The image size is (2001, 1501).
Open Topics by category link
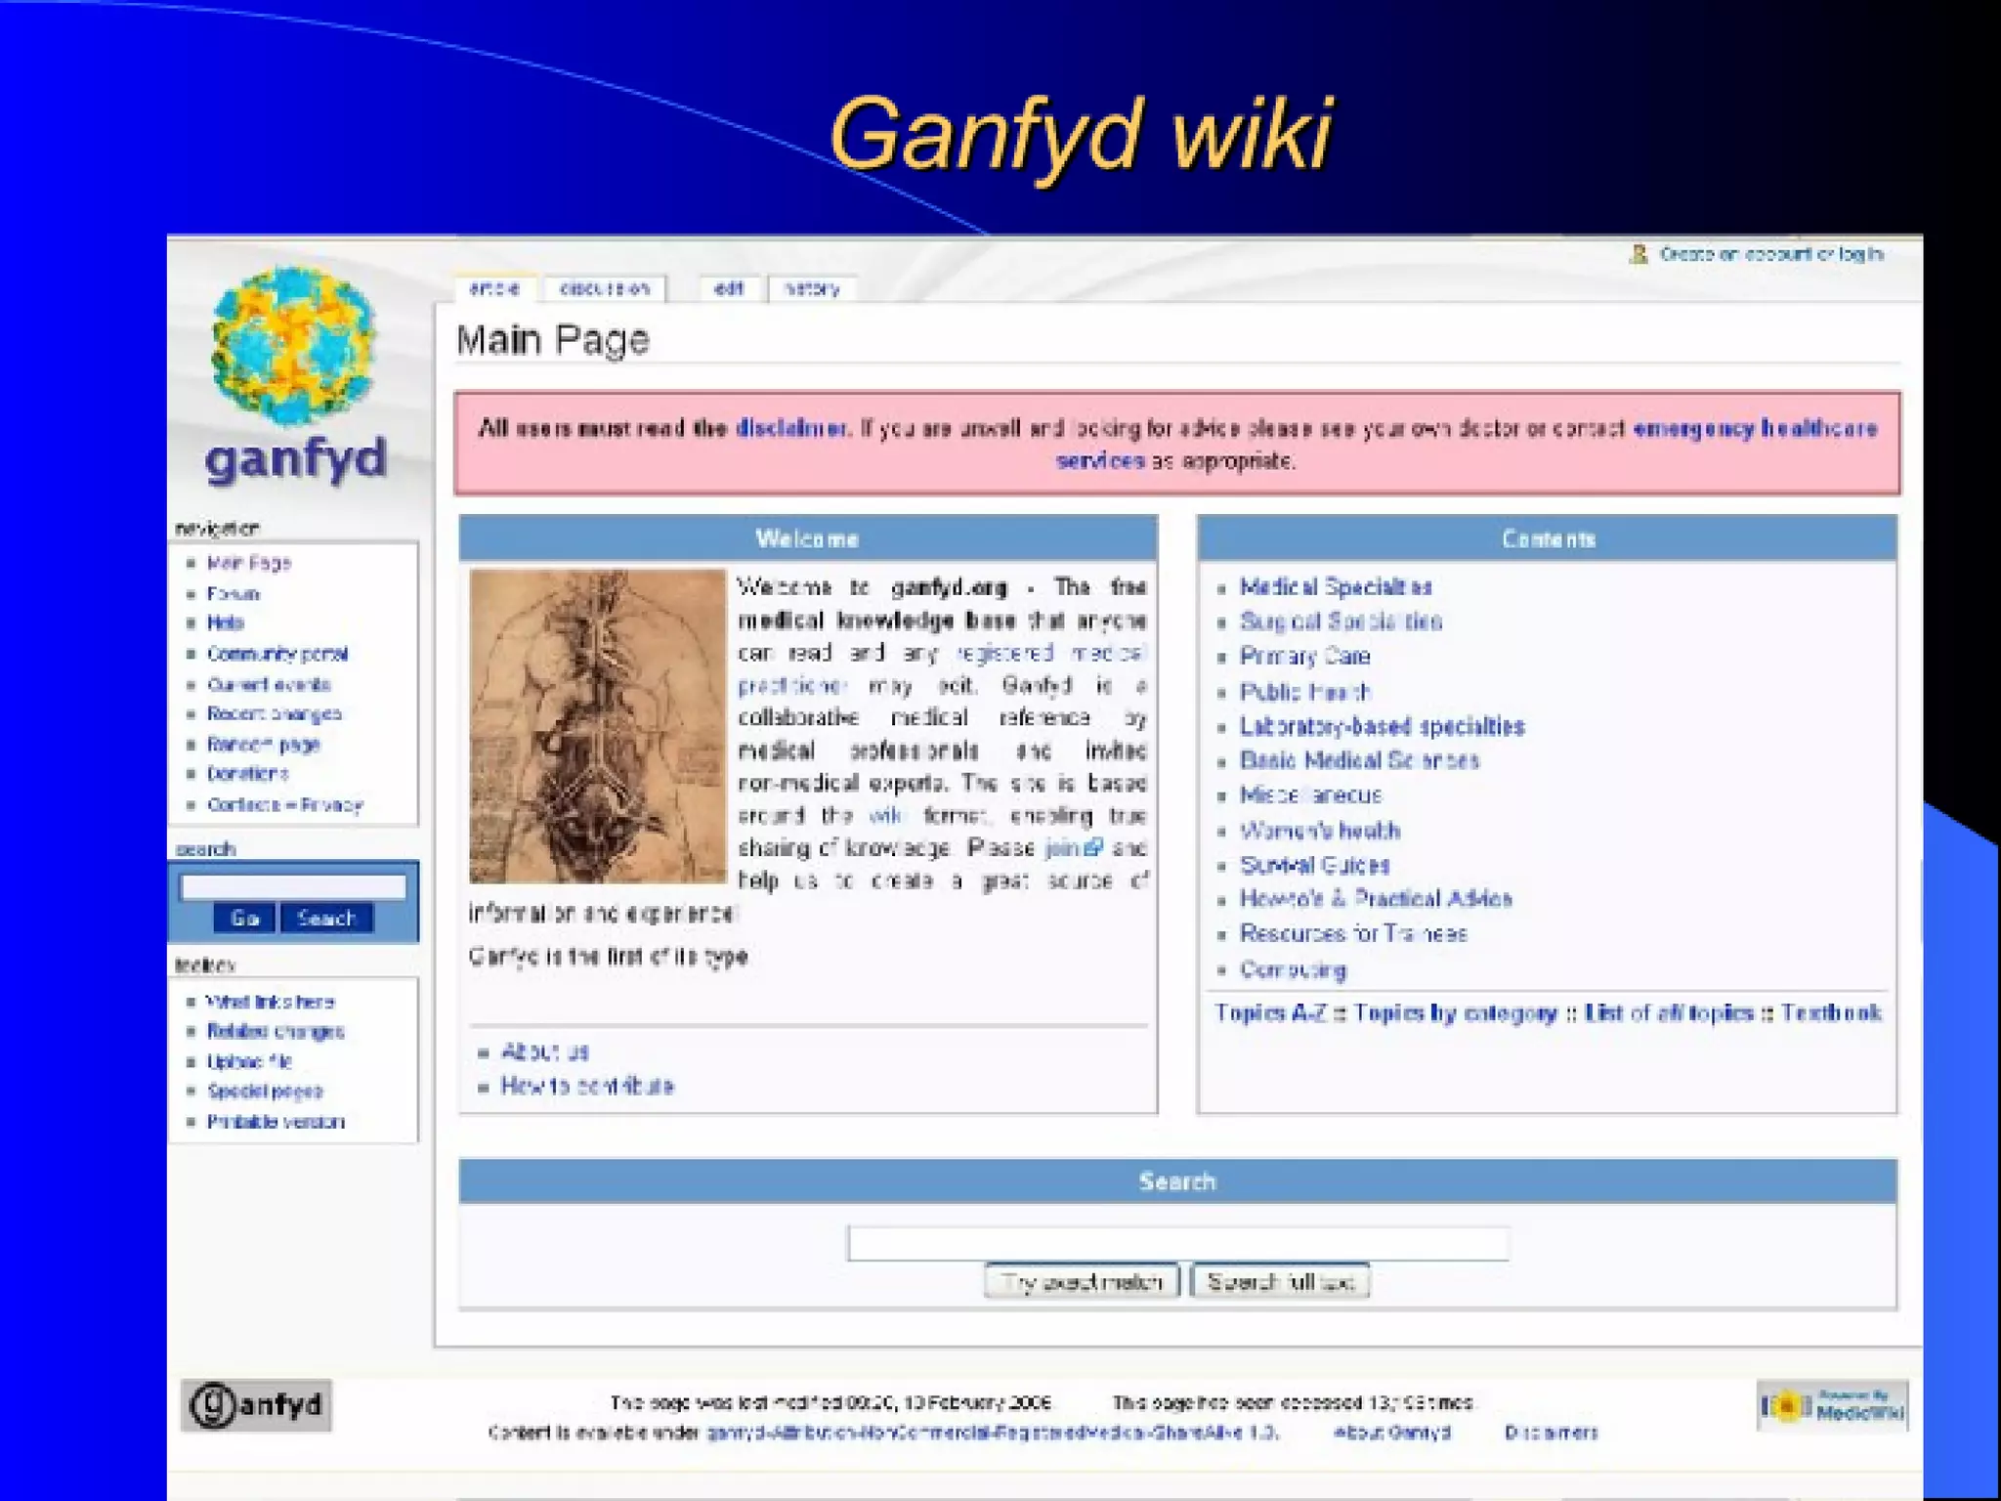[x=1455, y=1012]
